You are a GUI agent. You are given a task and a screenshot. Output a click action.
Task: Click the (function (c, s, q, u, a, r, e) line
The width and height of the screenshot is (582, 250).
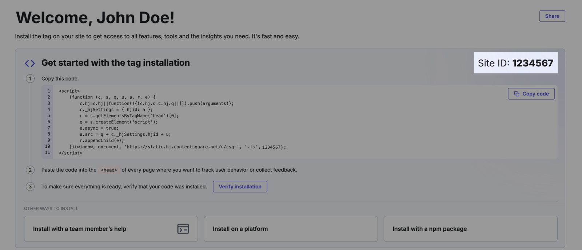[112, 97]
